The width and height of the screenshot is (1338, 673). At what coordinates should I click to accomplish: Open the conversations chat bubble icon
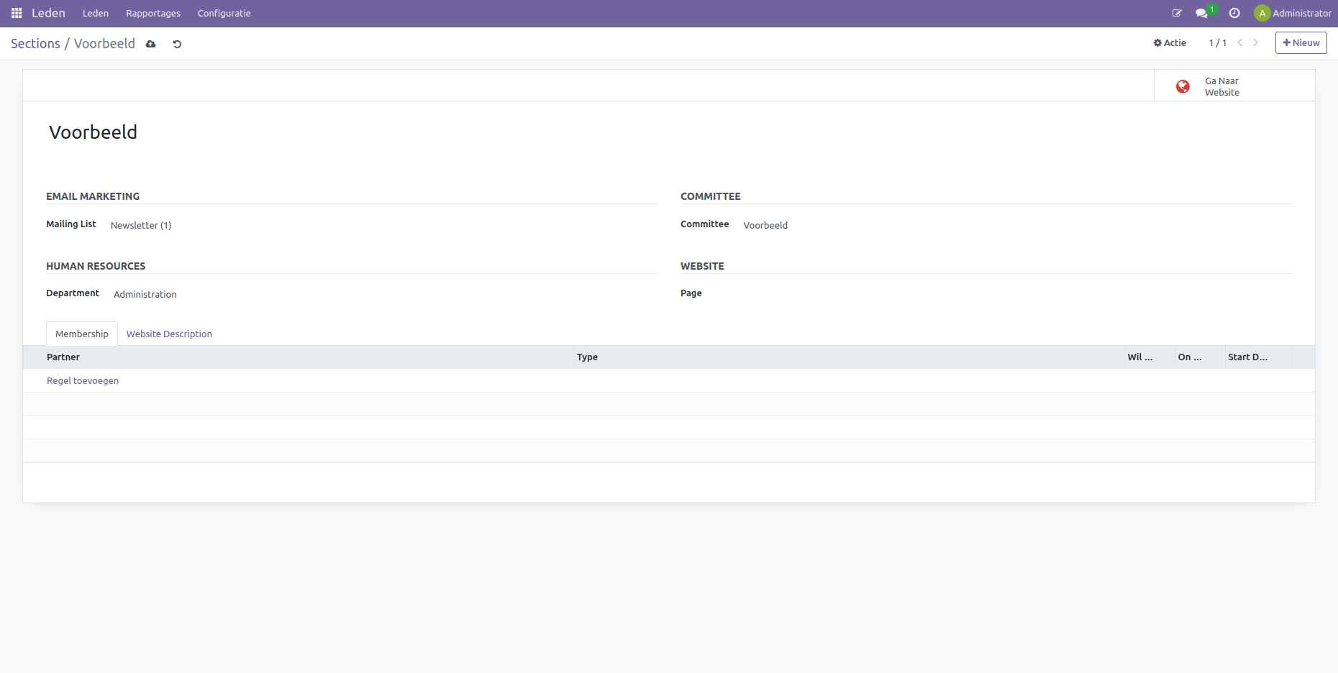click(1201, 13)
